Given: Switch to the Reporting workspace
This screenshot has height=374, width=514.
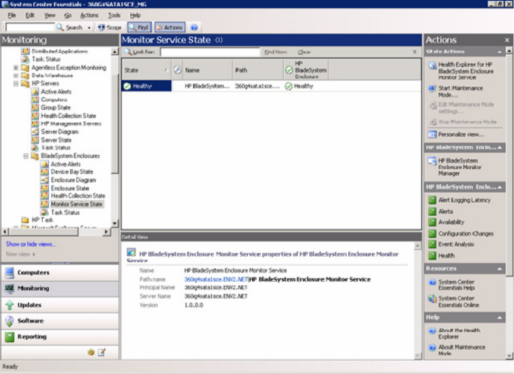Looking at the screenshot, I should point(32,337).
